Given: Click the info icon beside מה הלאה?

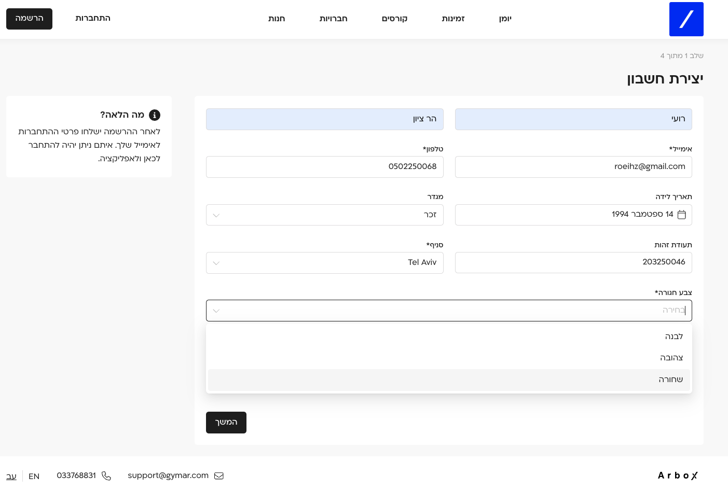Looking at the screenshot, I should pos(155,115).
